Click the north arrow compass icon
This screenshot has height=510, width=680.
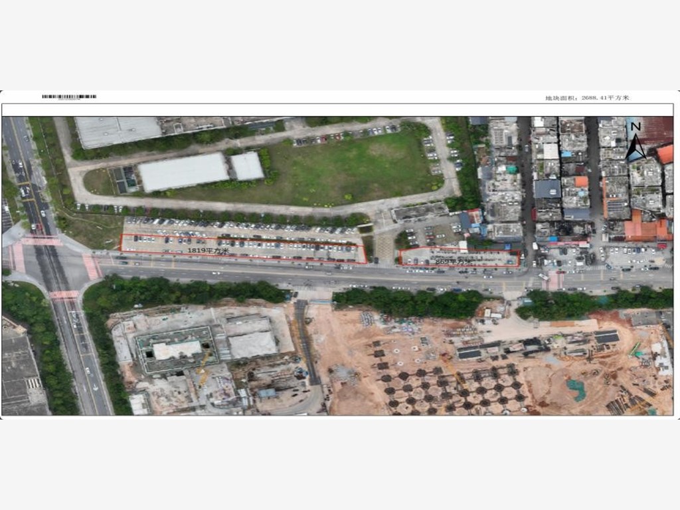tap(635, 142)
